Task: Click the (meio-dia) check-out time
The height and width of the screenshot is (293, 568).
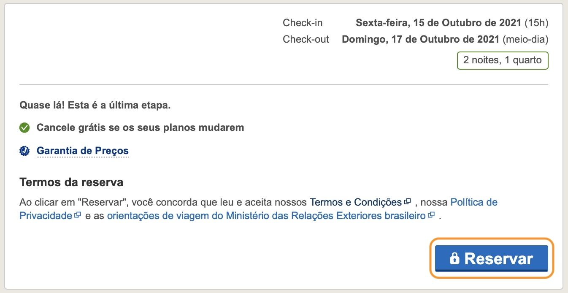Action: (x=525, y=40)
